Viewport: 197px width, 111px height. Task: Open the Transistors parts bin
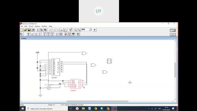(40, 34)
